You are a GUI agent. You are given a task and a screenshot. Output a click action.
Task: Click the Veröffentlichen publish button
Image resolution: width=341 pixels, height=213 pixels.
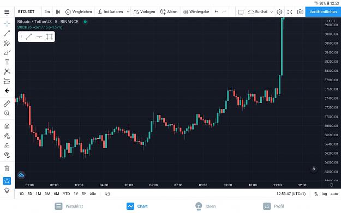(x=323, y=12)
